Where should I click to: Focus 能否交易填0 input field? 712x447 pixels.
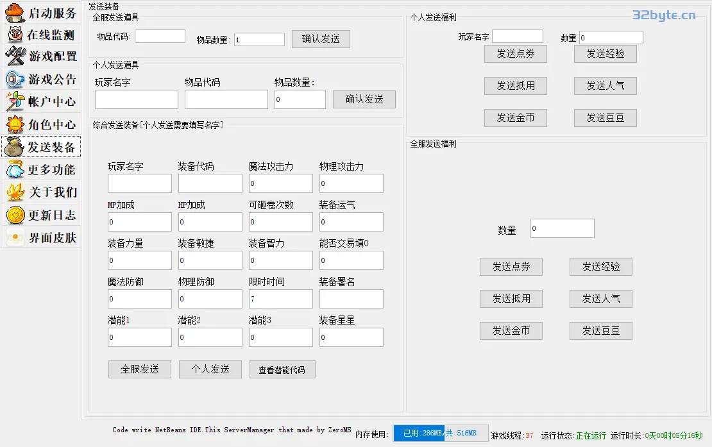click(x=352, y=260)
